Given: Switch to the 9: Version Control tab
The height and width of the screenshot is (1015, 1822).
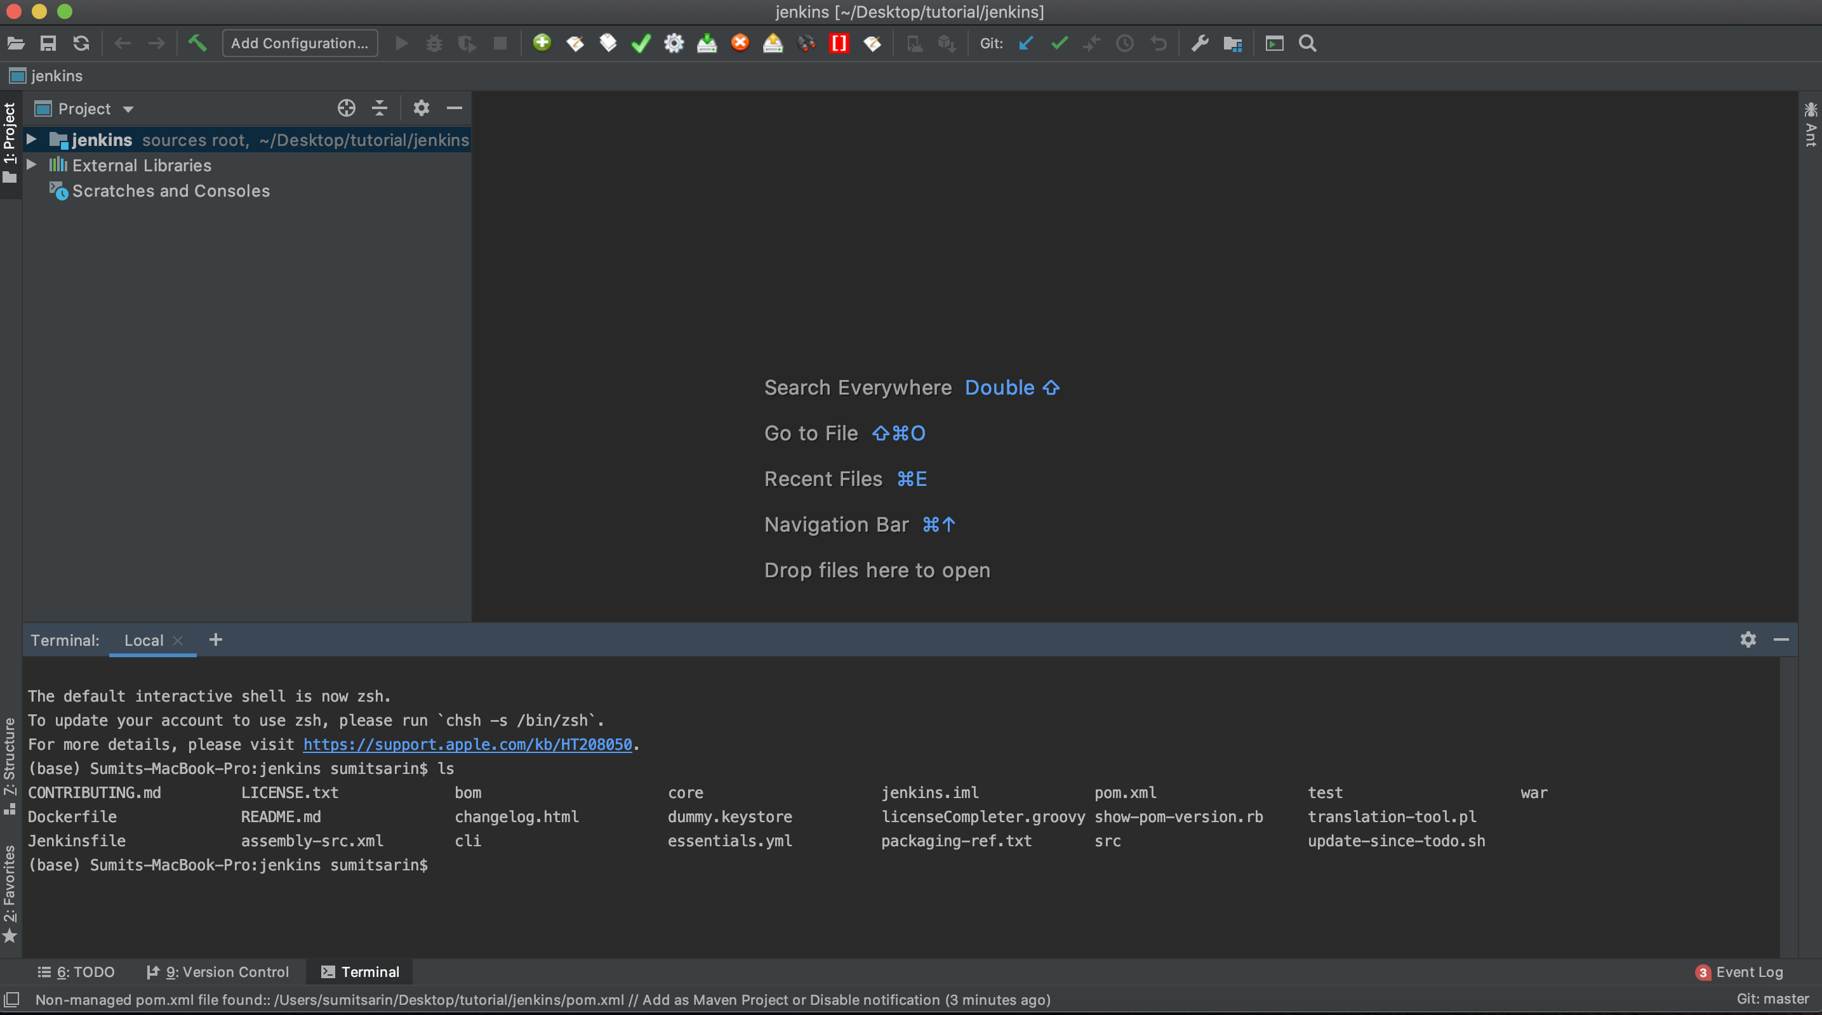Looking at the screenshot, I should [218, 972].
